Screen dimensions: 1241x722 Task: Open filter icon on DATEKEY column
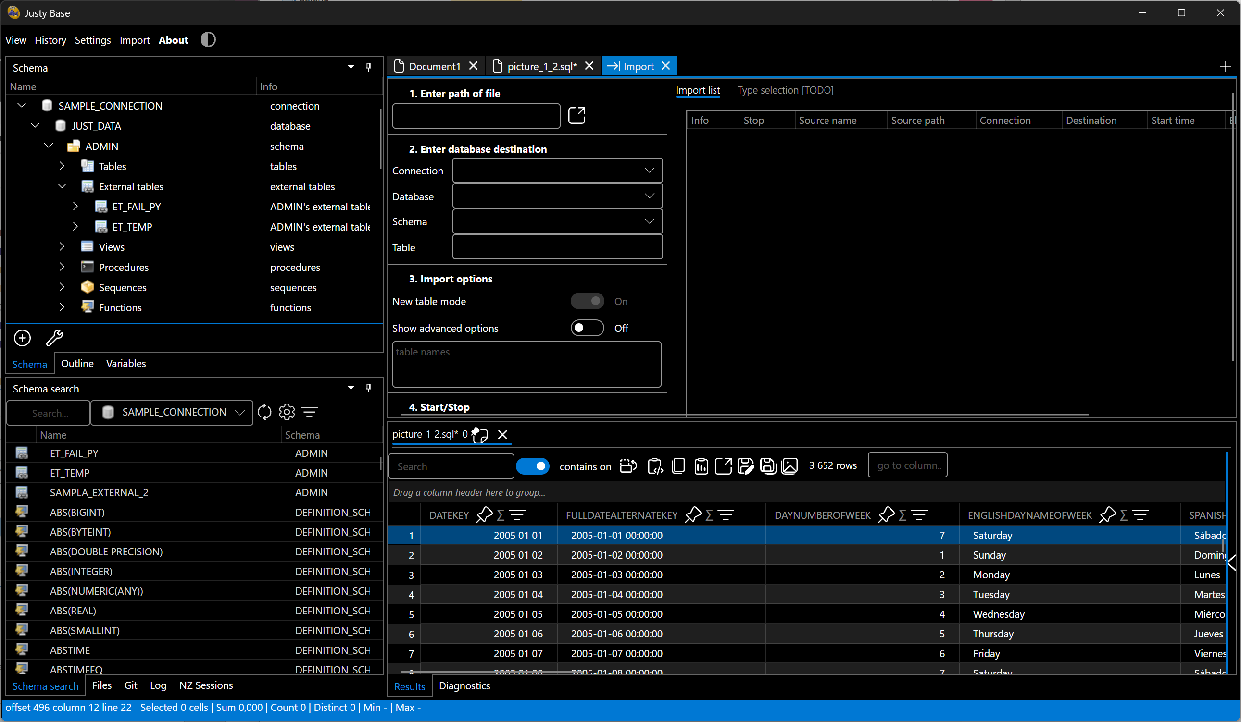[517, 515]
